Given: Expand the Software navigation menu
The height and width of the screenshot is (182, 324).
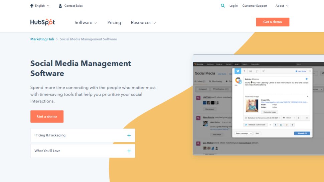Looking at the screenshot, I should coord(86,22).
